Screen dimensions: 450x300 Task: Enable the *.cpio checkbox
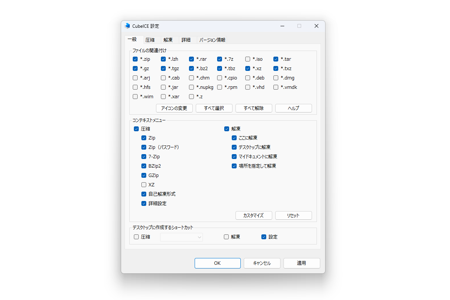click(219, 78)
